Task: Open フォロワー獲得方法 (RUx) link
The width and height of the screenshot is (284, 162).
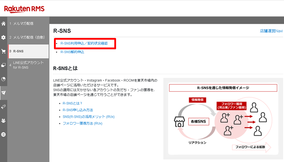Action: click(82, 123)
